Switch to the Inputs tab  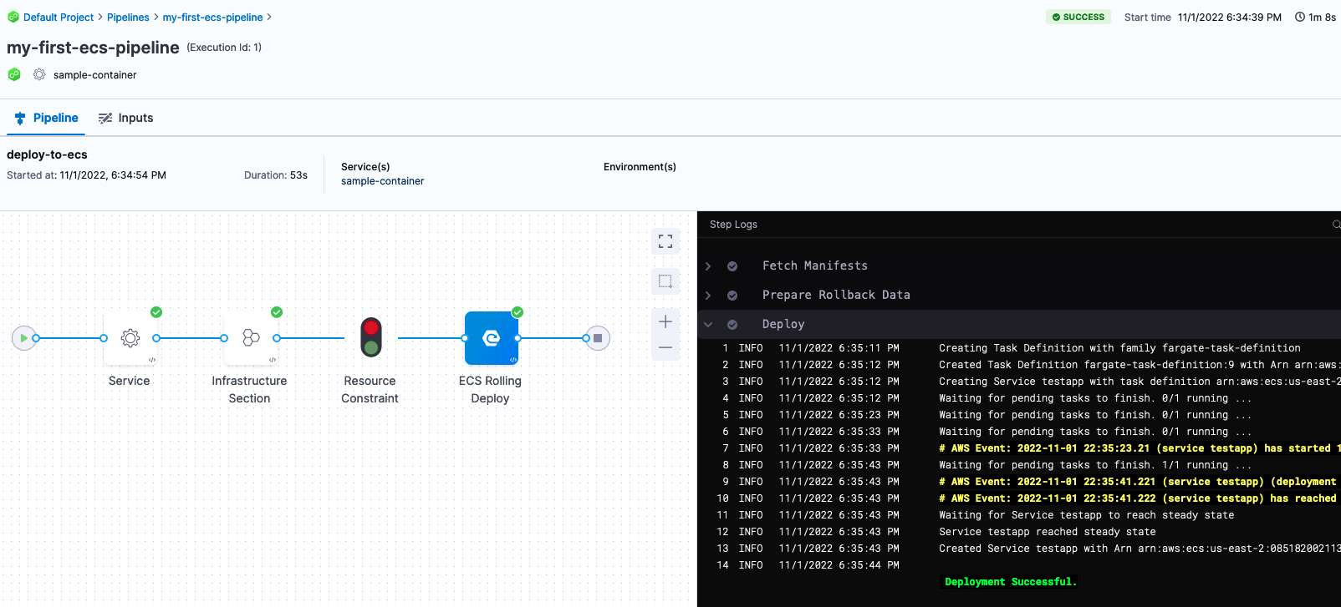[126, 118]
